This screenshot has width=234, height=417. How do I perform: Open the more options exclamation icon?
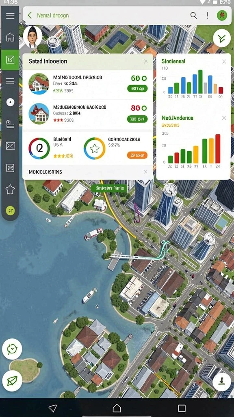pos(208,15)
